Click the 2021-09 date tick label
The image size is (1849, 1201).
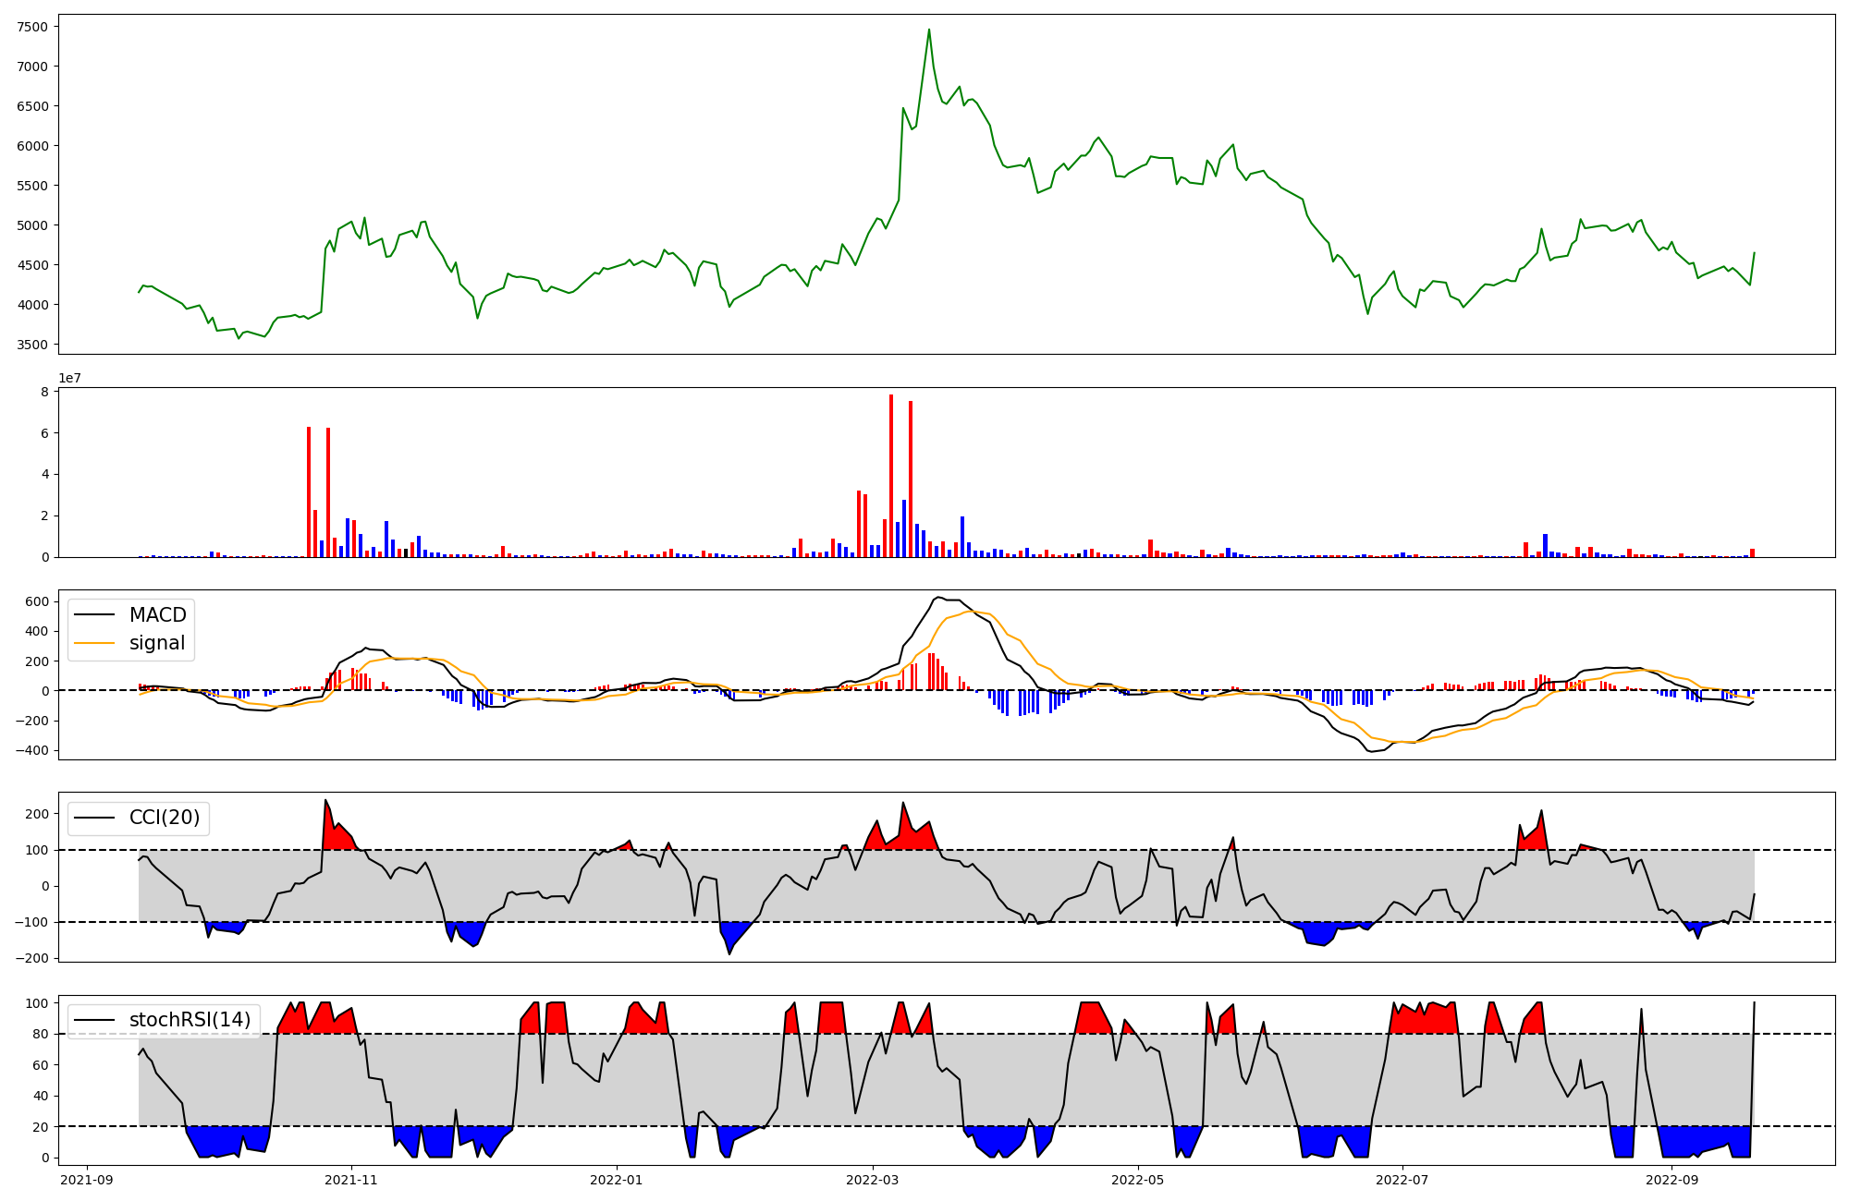(x=87, y=1180)
